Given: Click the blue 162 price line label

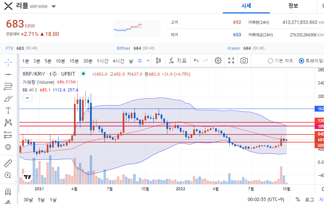Looking at the screenshot, I should coord(319,109).
